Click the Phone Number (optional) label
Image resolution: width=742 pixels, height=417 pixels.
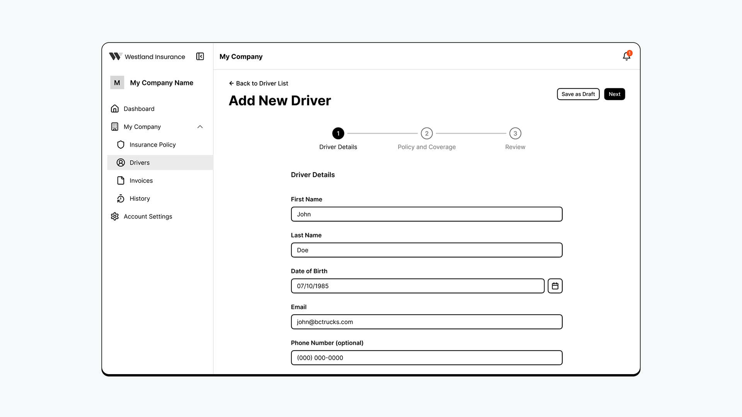tap(327, 343)
